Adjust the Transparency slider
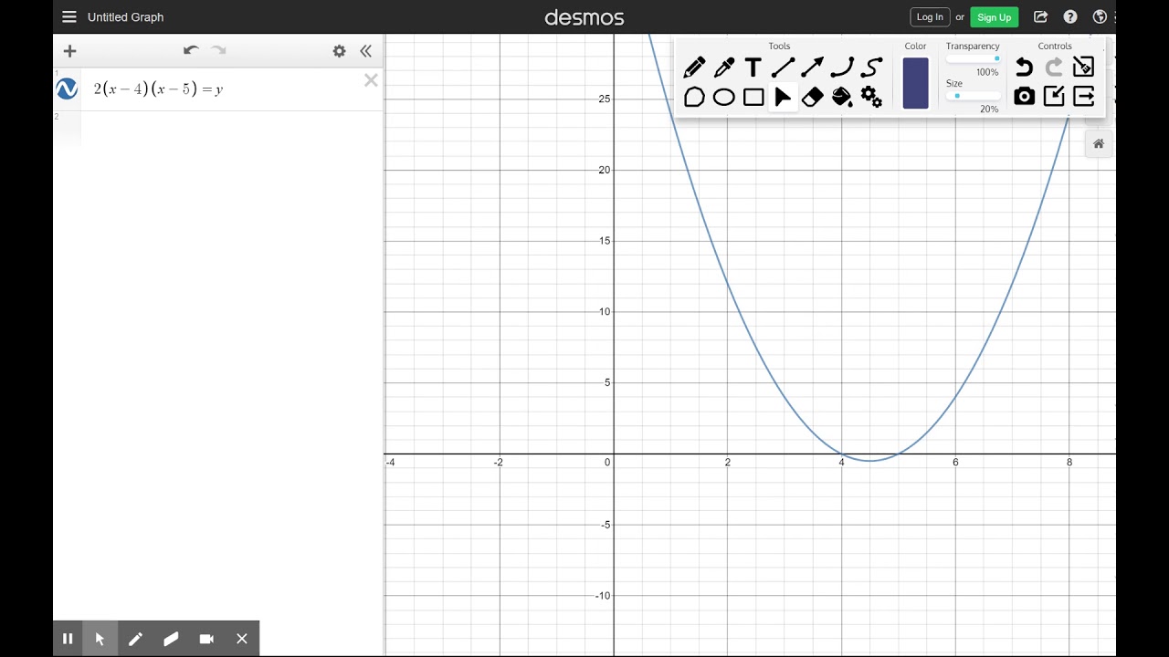Viewport: 1169px width, 657px height. (x=973, y=59)
